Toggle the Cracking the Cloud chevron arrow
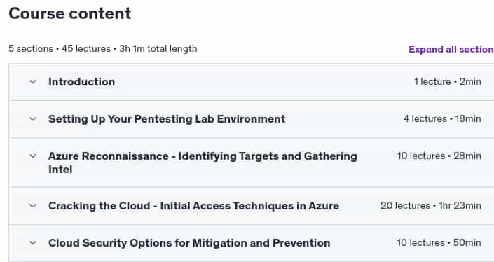 pyautogui.click(x=33, y=206)
